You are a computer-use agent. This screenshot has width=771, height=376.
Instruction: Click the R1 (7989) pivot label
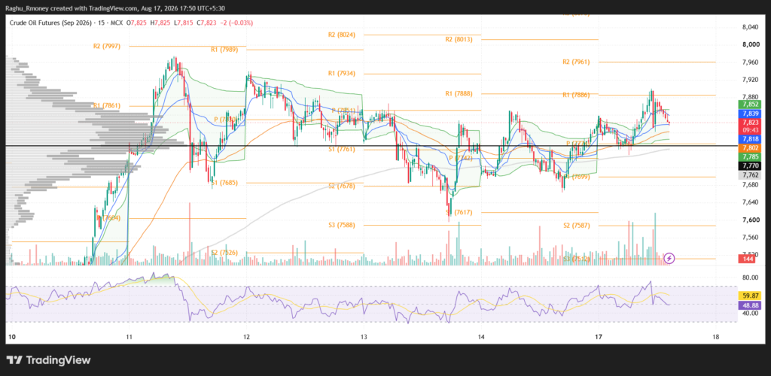224,50
